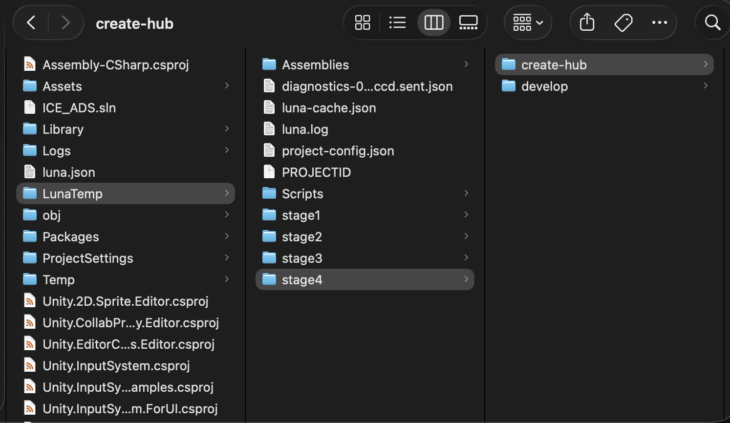The width and height of the screenshot is (730, 423).
Task: Open the group-by dropdown in toolbar
Action: click(x=528, y=22)
